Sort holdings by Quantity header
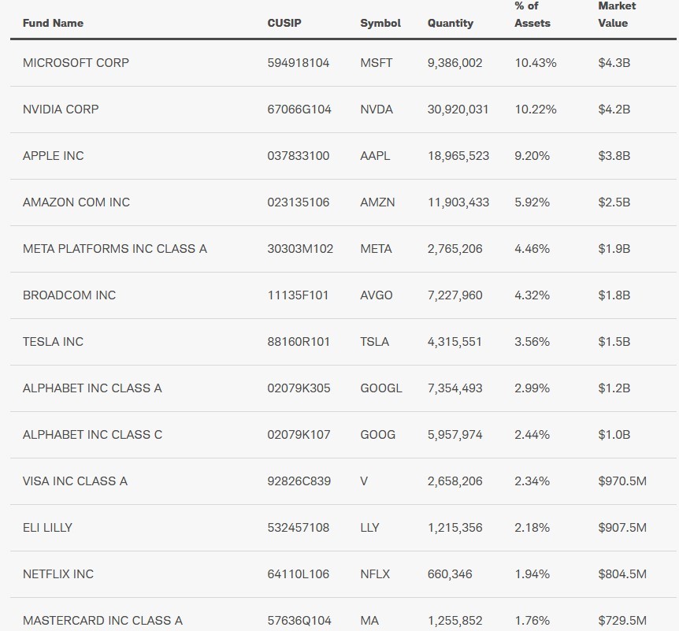Viewport: 679px width, 631px height. [451, 23]
